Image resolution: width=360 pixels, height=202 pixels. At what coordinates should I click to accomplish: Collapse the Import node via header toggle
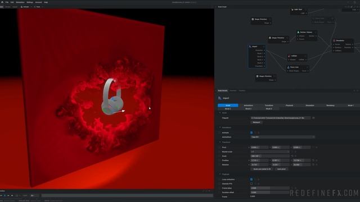click(264, 47)
